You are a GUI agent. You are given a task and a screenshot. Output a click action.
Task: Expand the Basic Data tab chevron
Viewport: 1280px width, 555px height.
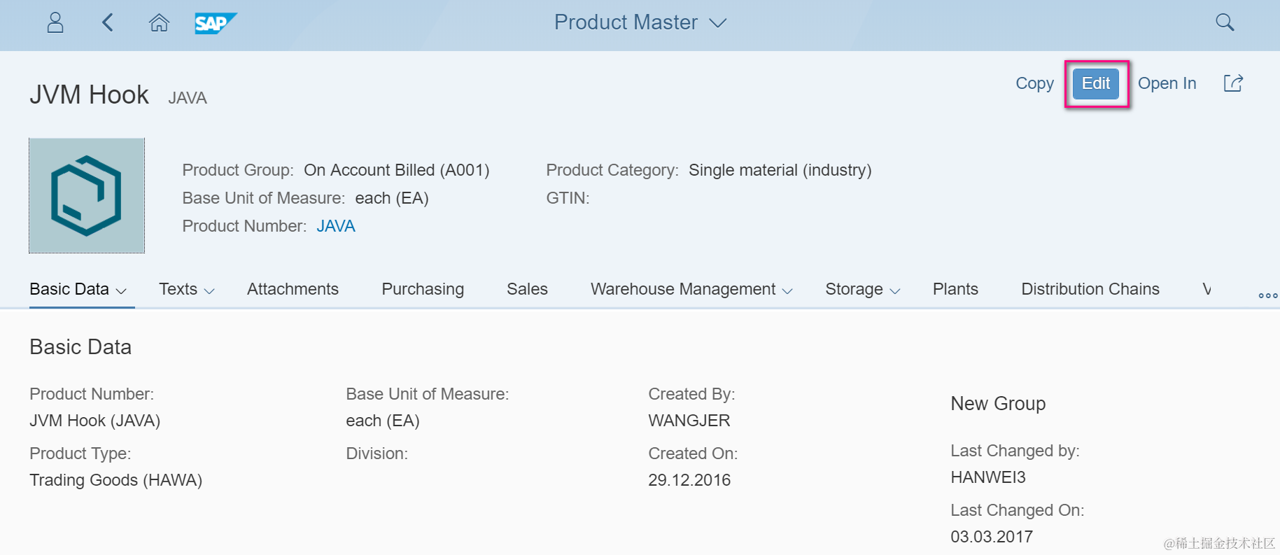(x=121, y=291)
